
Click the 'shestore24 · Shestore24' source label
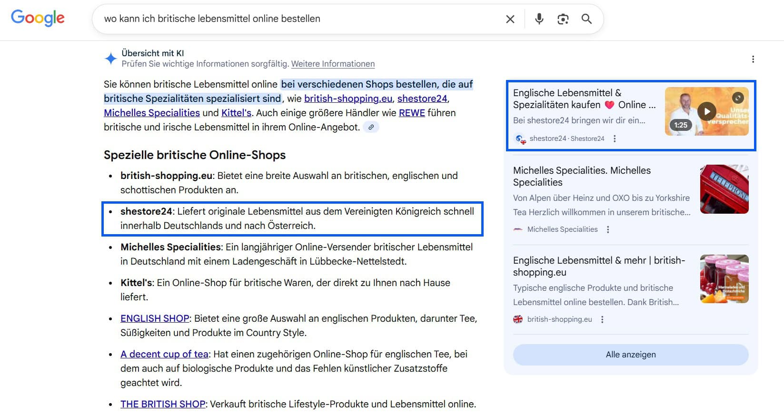567,138
